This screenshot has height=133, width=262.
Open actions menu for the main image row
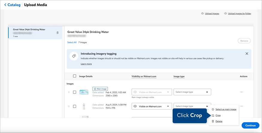point(242,92)
